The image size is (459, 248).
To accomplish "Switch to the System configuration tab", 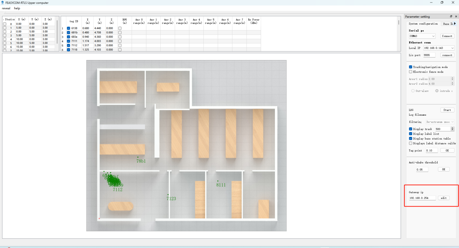I will coord(424,23).
